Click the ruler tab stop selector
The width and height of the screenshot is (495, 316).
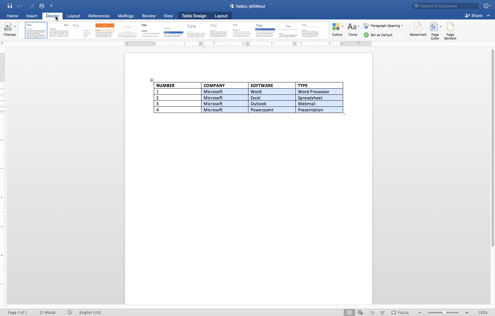tap(2, 44)
